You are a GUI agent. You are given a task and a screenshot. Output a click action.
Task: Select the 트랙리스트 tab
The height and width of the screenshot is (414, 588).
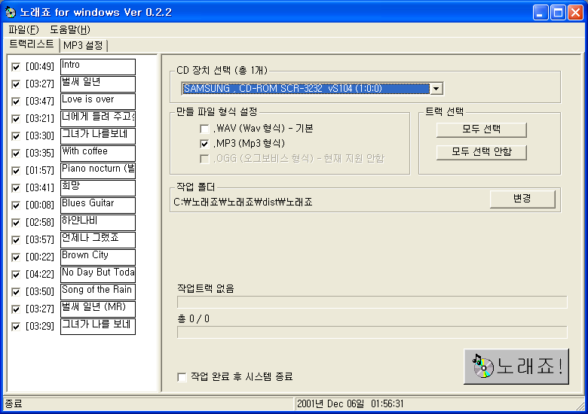[x=31, y=44]
